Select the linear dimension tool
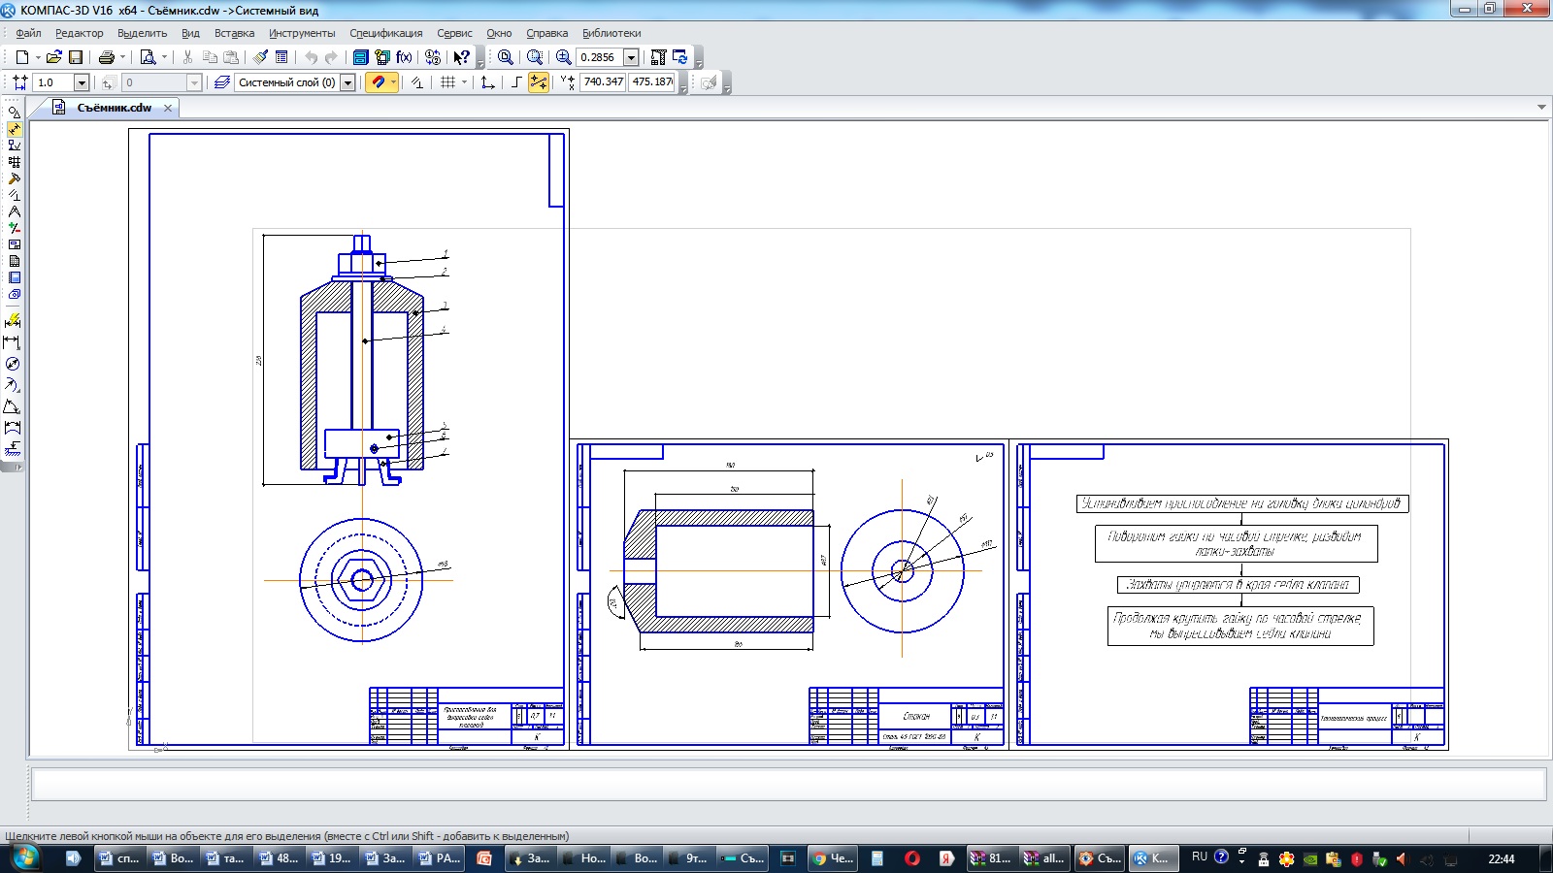1553x873 pixels. tap(13, 342)
